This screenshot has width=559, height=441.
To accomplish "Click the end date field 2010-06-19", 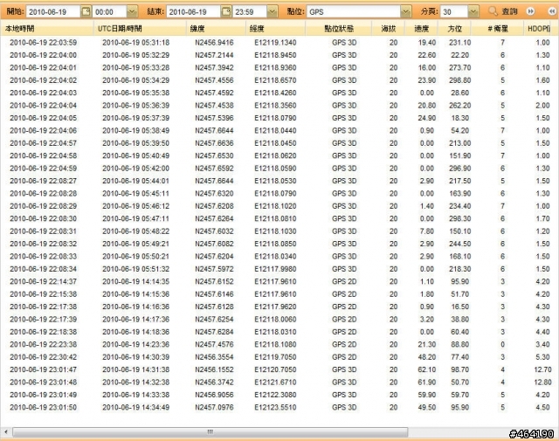I will (x=193, y=11).
